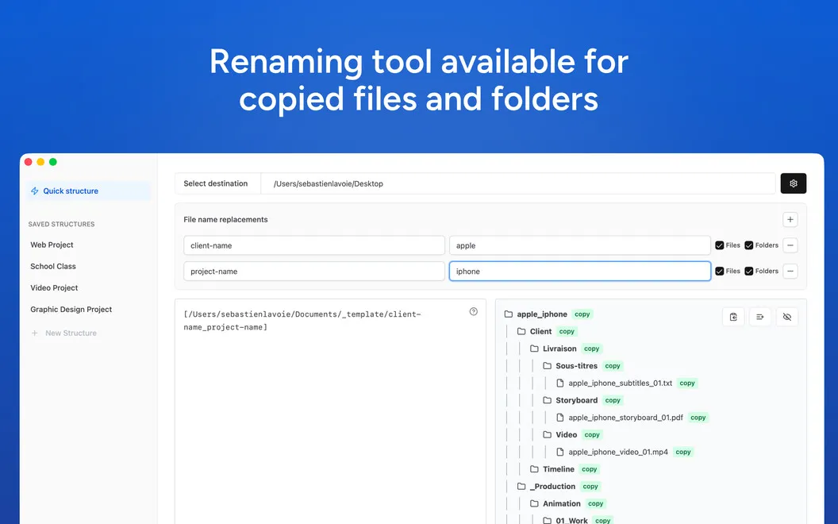Click the copy badge next to Timeline
The width and height of the screenshot is (838, 524).
[589, 469]
